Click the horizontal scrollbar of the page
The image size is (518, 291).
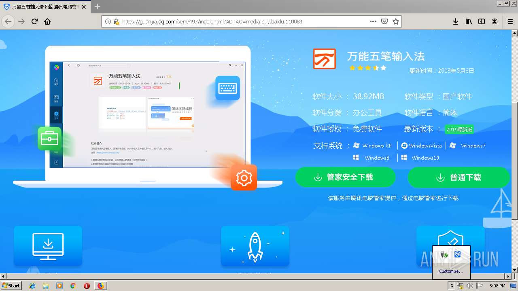click(x=256, y=276)
